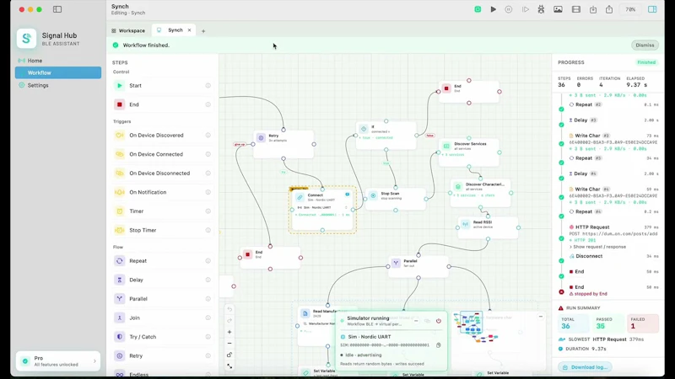Click the layout panel toolbar icon
Viewport: 675px width, 379px height.
click(576, 9)
